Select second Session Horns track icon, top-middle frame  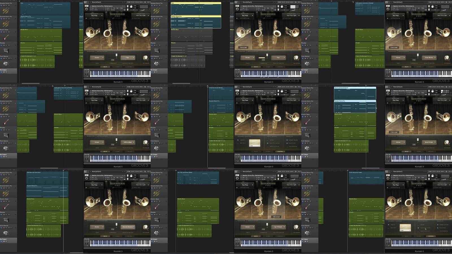156,24
